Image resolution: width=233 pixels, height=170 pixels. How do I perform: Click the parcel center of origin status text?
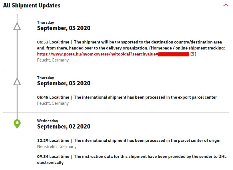point(147,141)
